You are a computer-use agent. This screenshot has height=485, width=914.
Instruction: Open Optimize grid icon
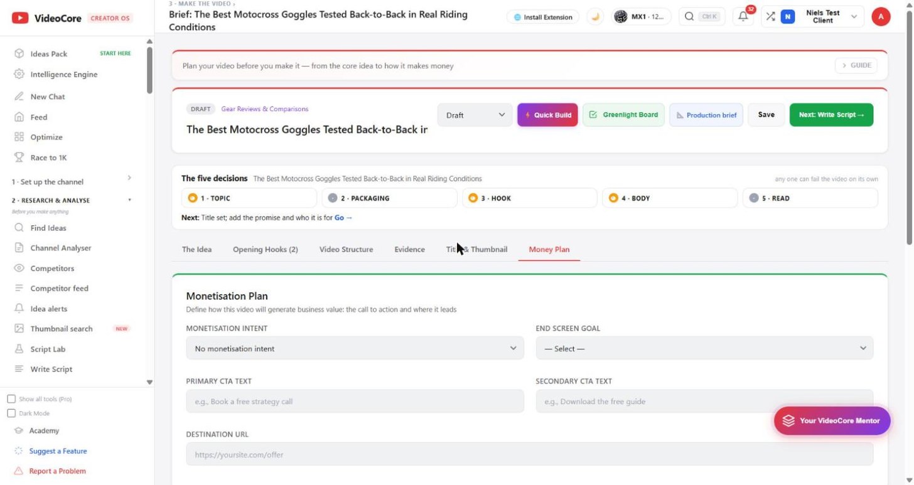tap(19, 137)
